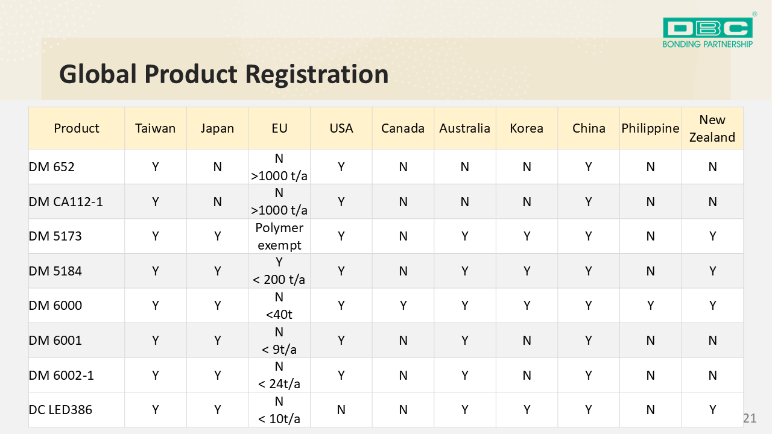Click the Canada Y cell for DM 6000

(x=403, y=306)
